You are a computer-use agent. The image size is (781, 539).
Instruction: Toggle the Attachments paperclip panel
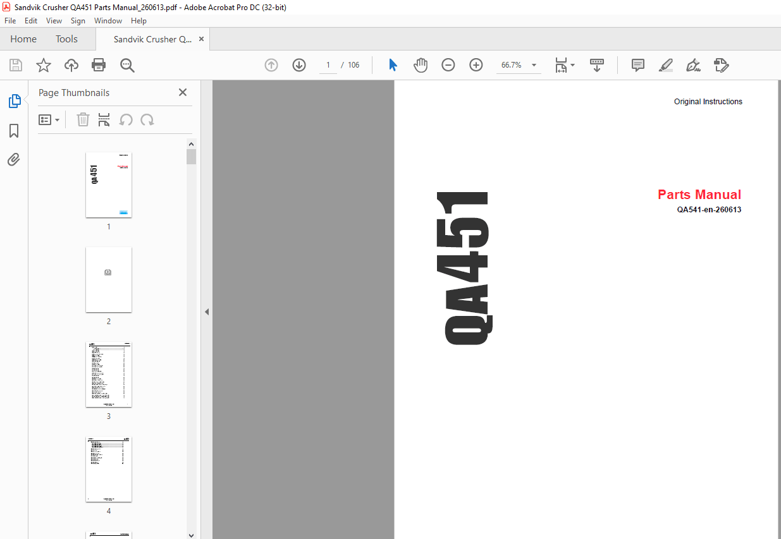tap(14, 159)
